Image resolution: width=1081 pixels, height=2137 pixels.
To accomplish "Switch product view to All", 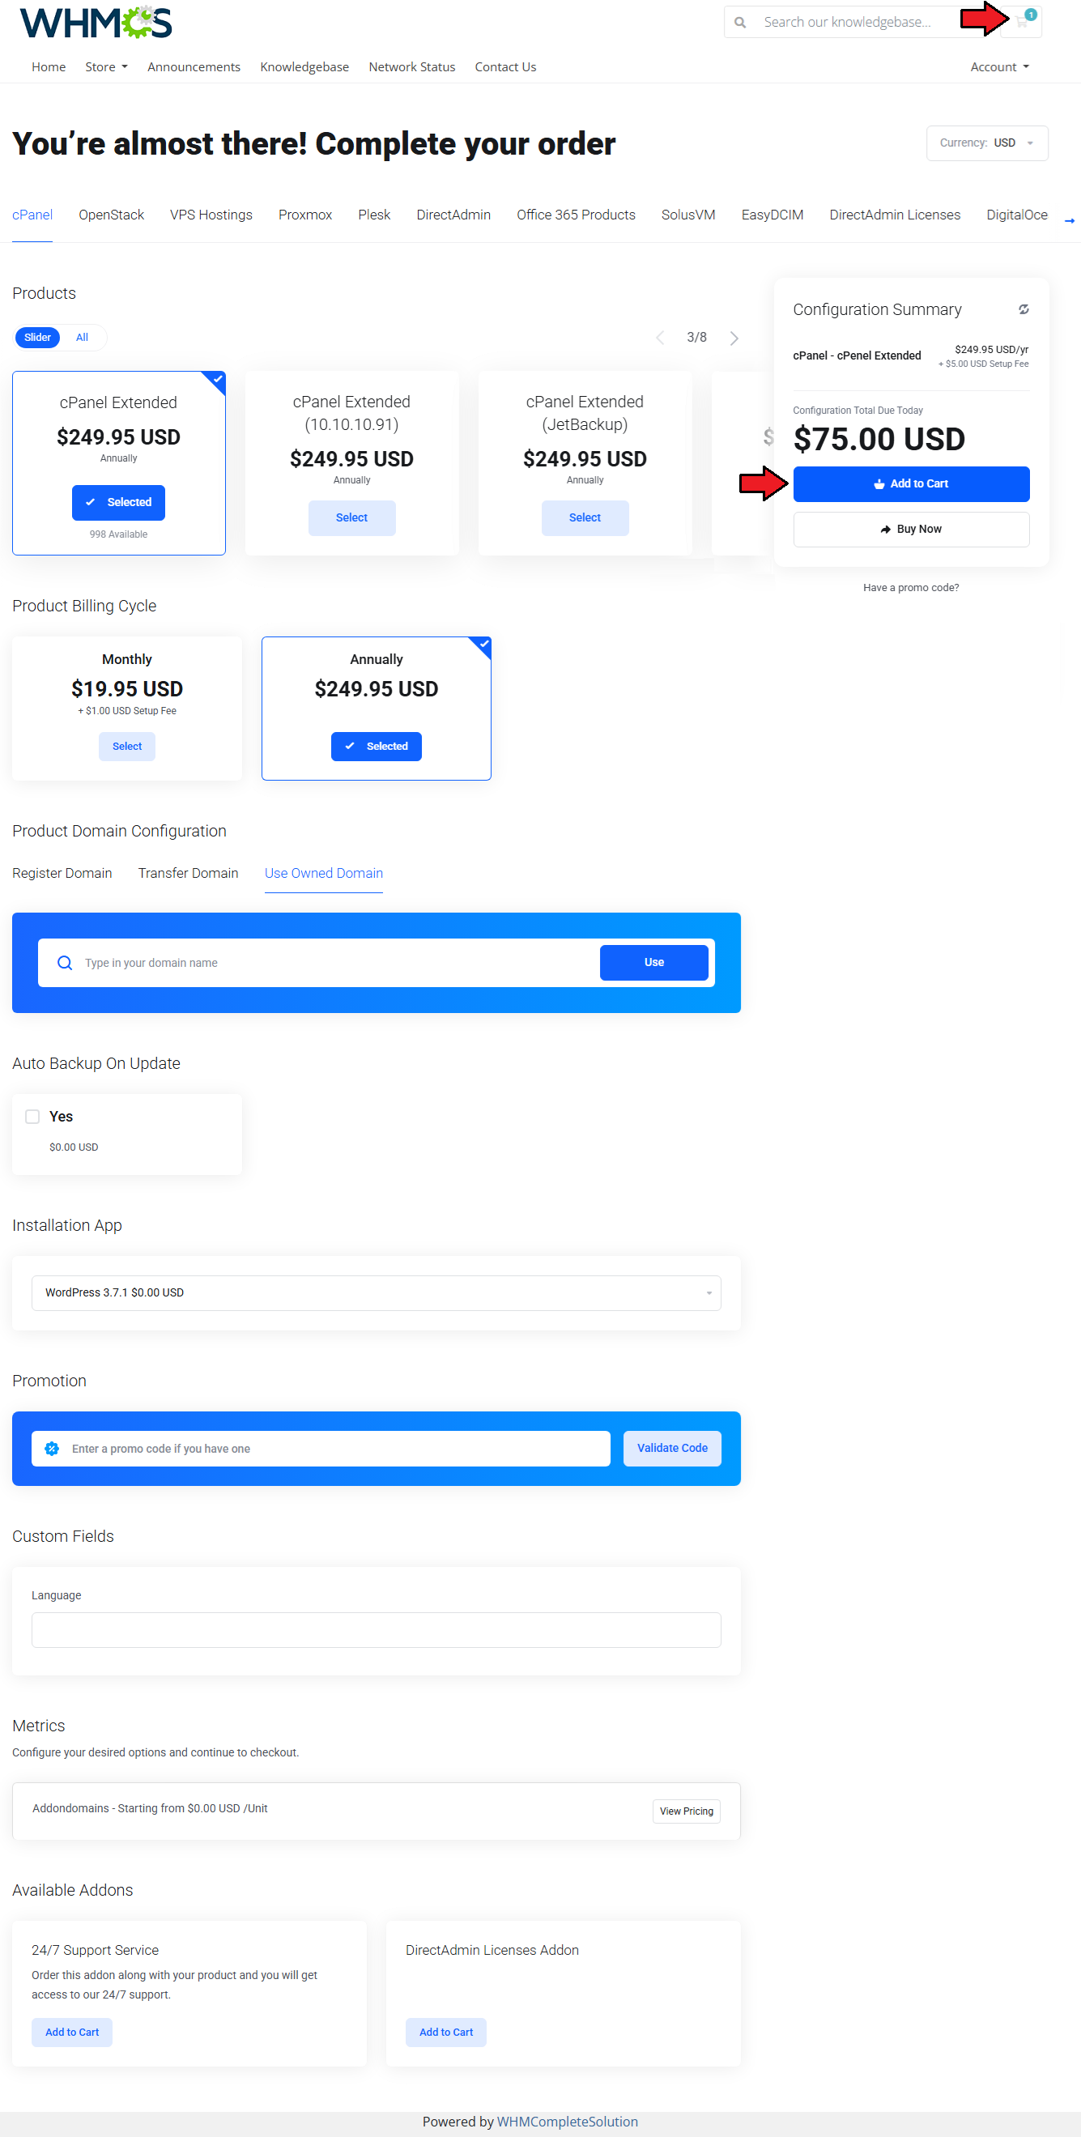I will pos(82,338).
